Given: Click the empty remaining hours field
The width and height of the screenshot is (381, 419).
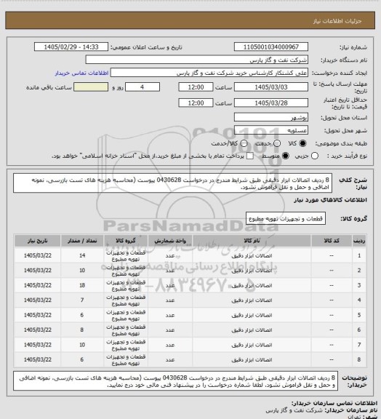Looking at the screenshot, I should 91,87.
